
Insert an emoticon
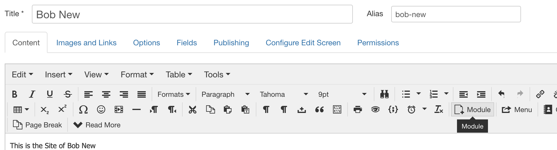(x=101, y=110)
